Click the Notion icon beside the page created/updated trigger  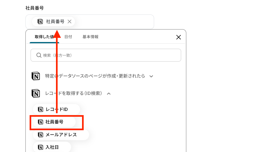tap(36, 76)
